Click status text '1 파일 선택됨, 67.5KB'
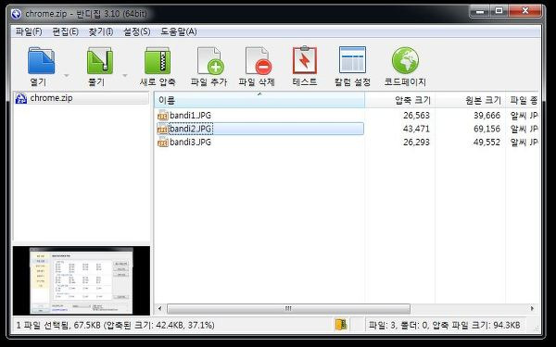The width and height of the screenshot is (556, 347). coord(58,325)
